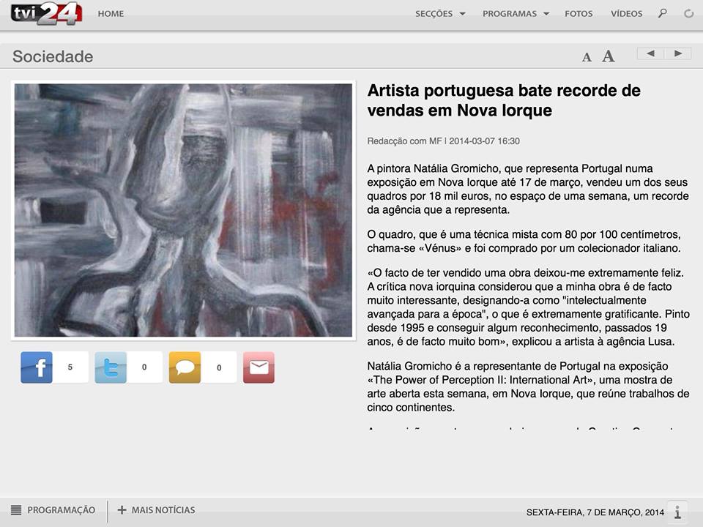Open Mais Notícias in the footer
The height and width of the screenshot is (527, 703).
pyautogui.click(x=163, y=510)
